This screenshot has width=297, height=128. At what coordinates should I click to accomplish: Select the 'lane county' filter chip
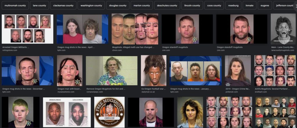[x=39, y=5]
